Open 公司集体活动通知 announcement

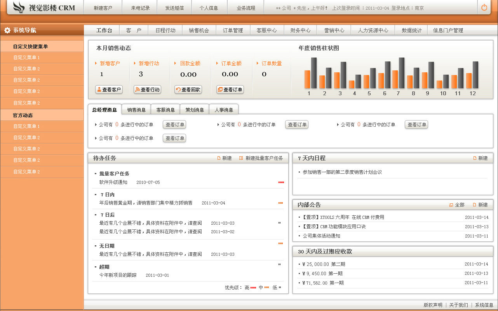point(321,236)
